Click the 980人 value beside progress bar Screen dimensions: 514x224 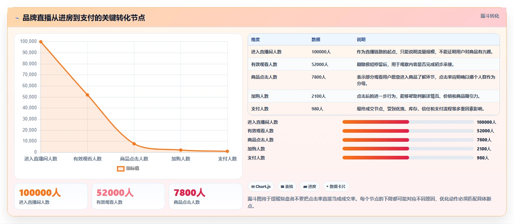[483, 158]
